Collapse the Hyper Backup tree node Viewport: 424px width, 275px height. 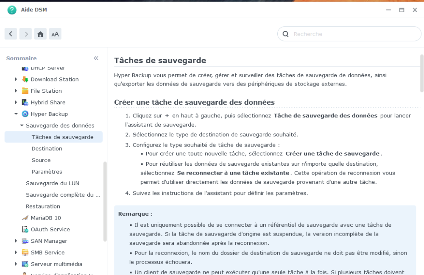coord(16,114)
